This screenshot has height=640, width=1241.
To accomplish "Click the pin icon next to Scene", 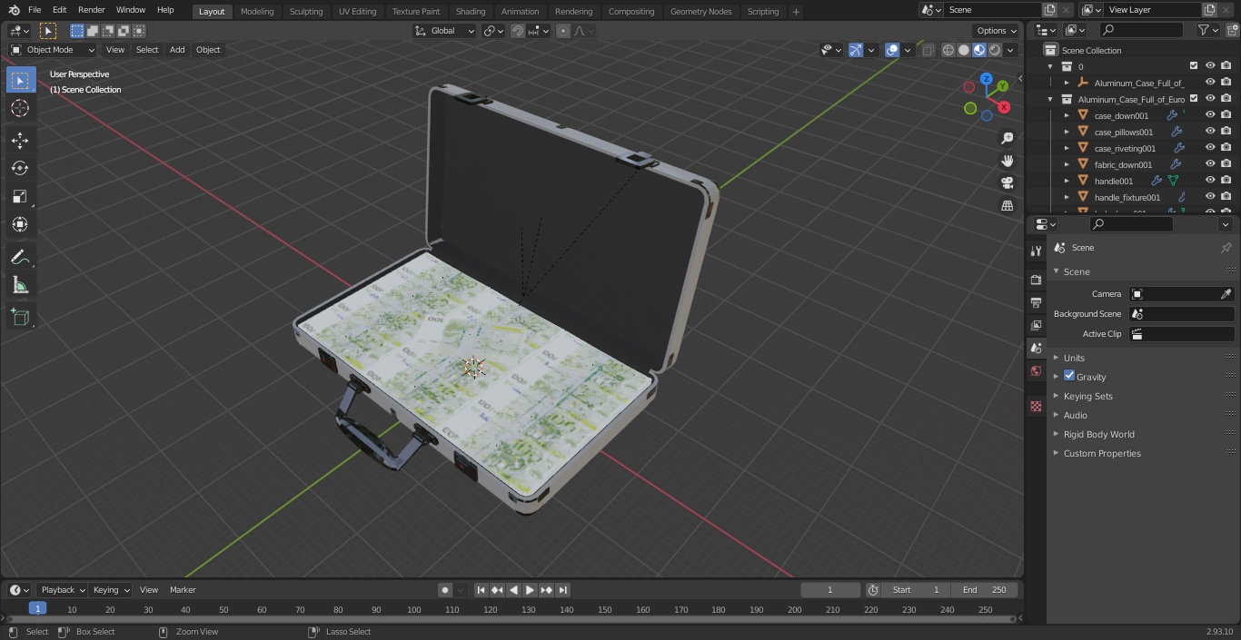I will click(x=1226, y=248).
